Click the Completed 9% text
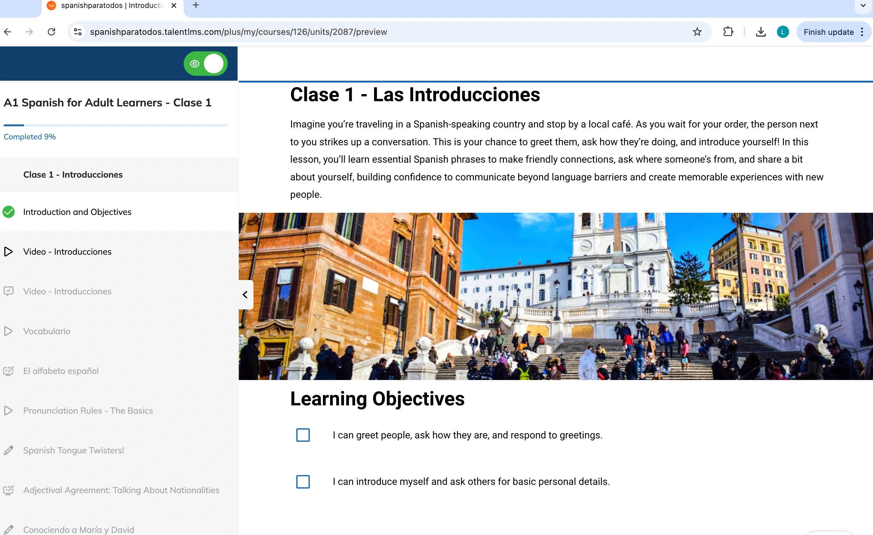The image size is (873, 535). pos(30,137)
